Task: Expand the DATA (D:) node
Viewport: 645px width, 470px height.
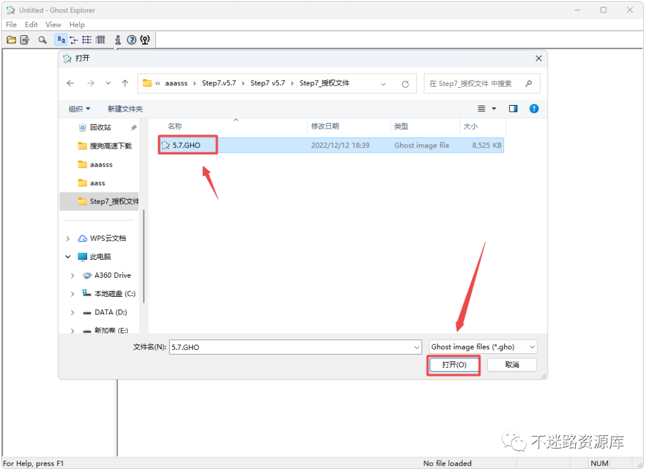Action: [x=72, y=312]
